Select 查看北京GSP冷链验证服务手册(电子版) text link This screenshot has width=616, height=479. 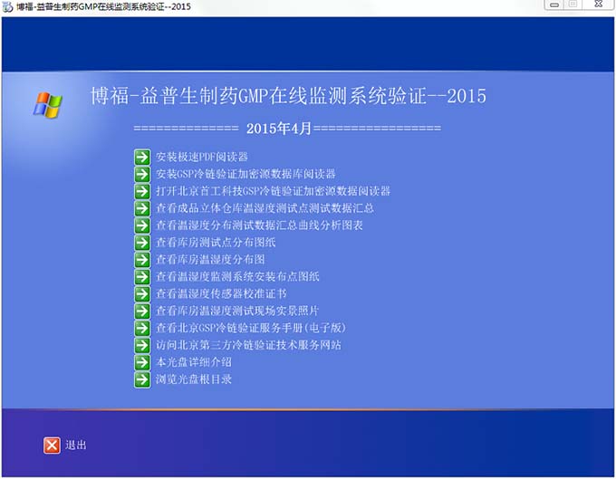(251, 328)
